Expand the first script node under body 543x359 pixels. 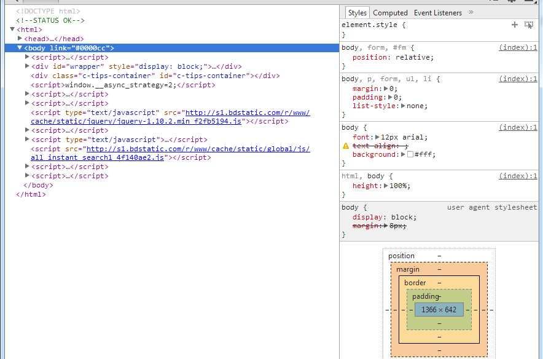pyautogui.click(x=28, y=57)
